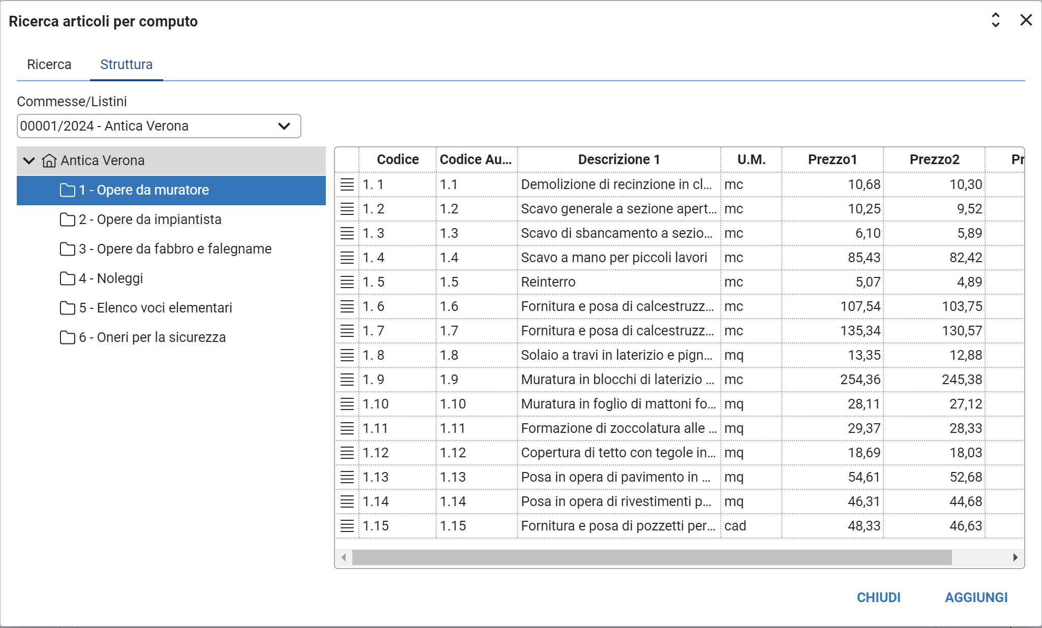Click the scroll right arrow of table
This screenshot has height=628, width=1042.
[1015, 557]
